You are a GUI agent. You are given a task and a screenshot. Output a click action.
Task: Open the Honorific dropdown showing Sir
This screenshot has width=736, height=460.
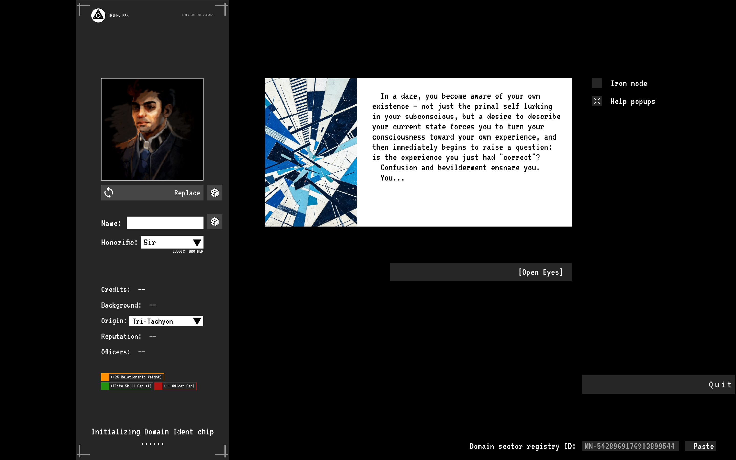172,242
